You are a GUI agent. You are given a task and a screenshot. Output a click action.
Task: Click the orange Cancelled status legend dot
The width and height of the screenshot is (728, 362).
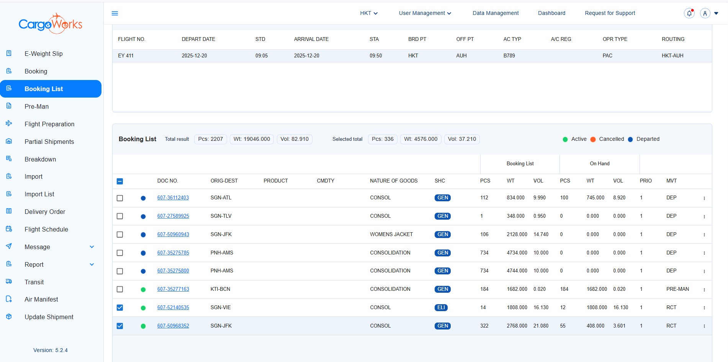click(593, 139)
